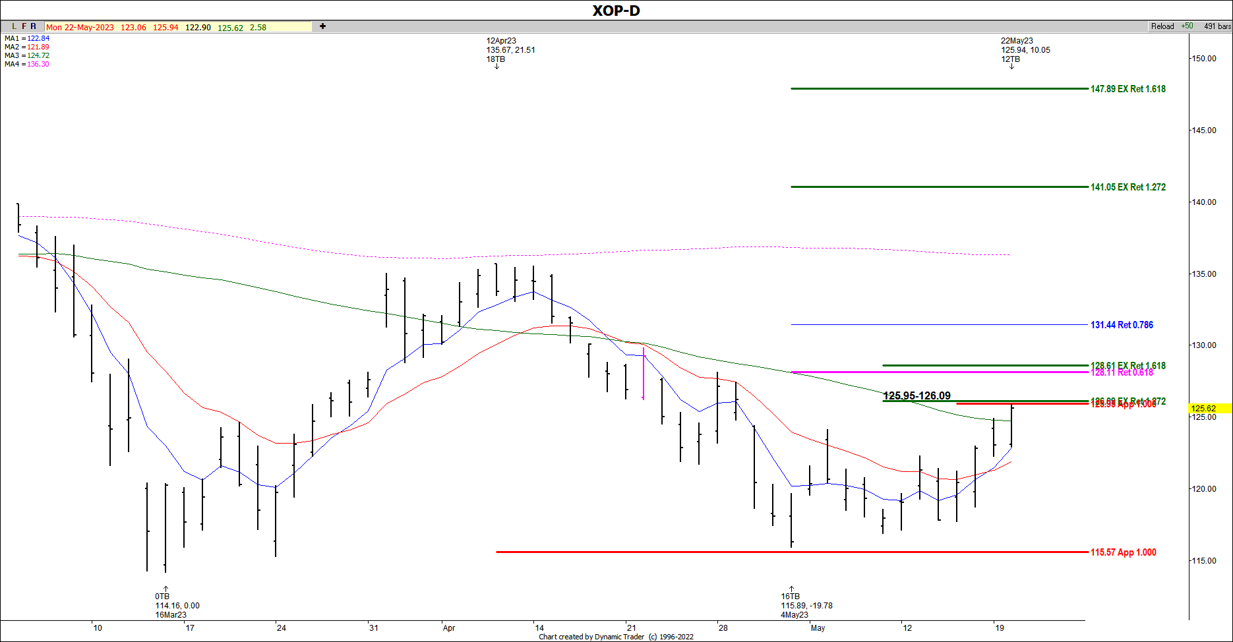Screen dimensions: 1233x642
Task: Click the 125.95-126.09 zone label
Action: [x=917, y=395]
